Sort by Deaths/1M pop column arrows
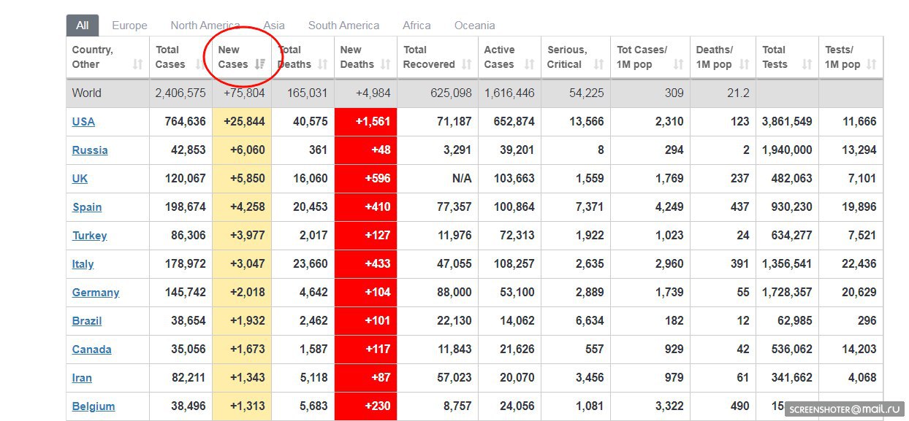 [745, 64]
